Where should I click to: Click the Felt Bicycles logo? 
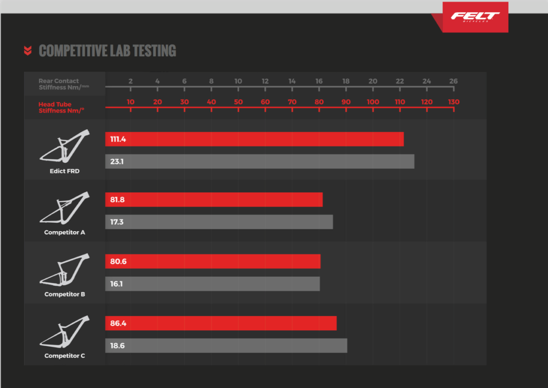coord(475,17)
